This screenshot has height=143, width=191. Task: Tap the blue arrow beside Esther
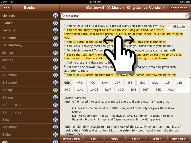click(56, 135)
